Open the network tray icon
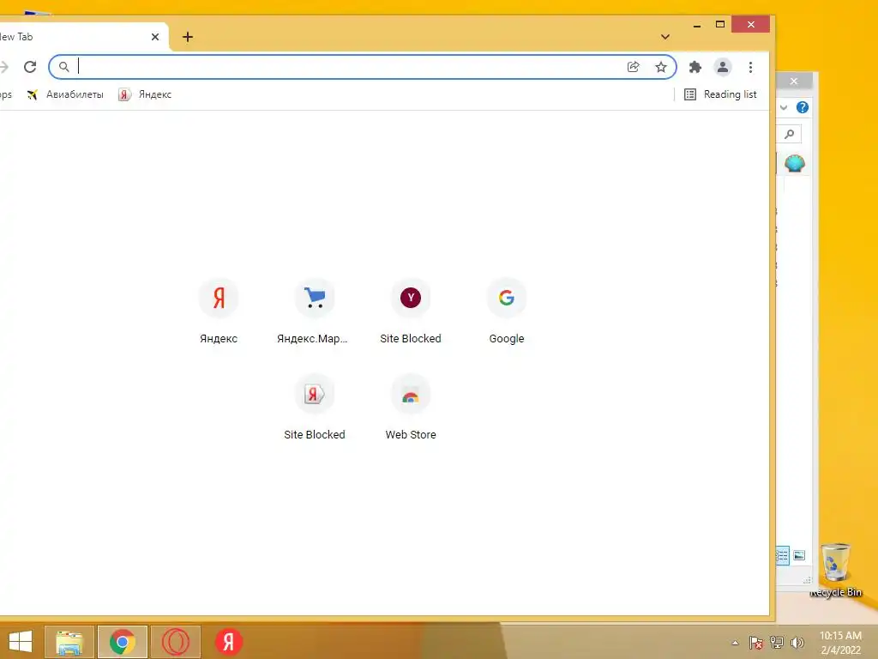Image resolution: width=878 pixels, height=659 pixels. 777,643
